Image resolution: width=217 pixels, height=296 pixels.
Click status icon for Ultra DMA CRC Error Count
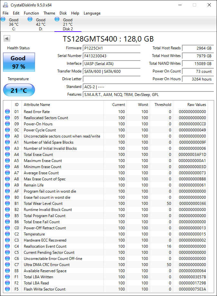tap(7, 264)
